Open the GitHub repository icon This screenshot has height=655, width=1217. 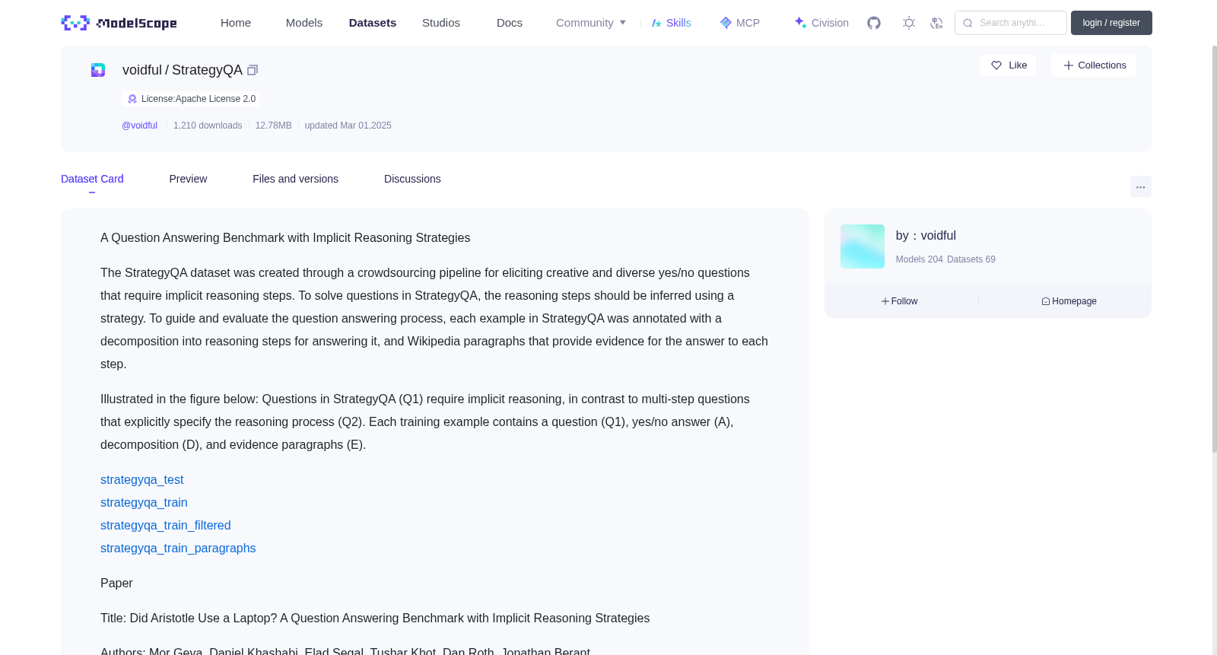874,23
